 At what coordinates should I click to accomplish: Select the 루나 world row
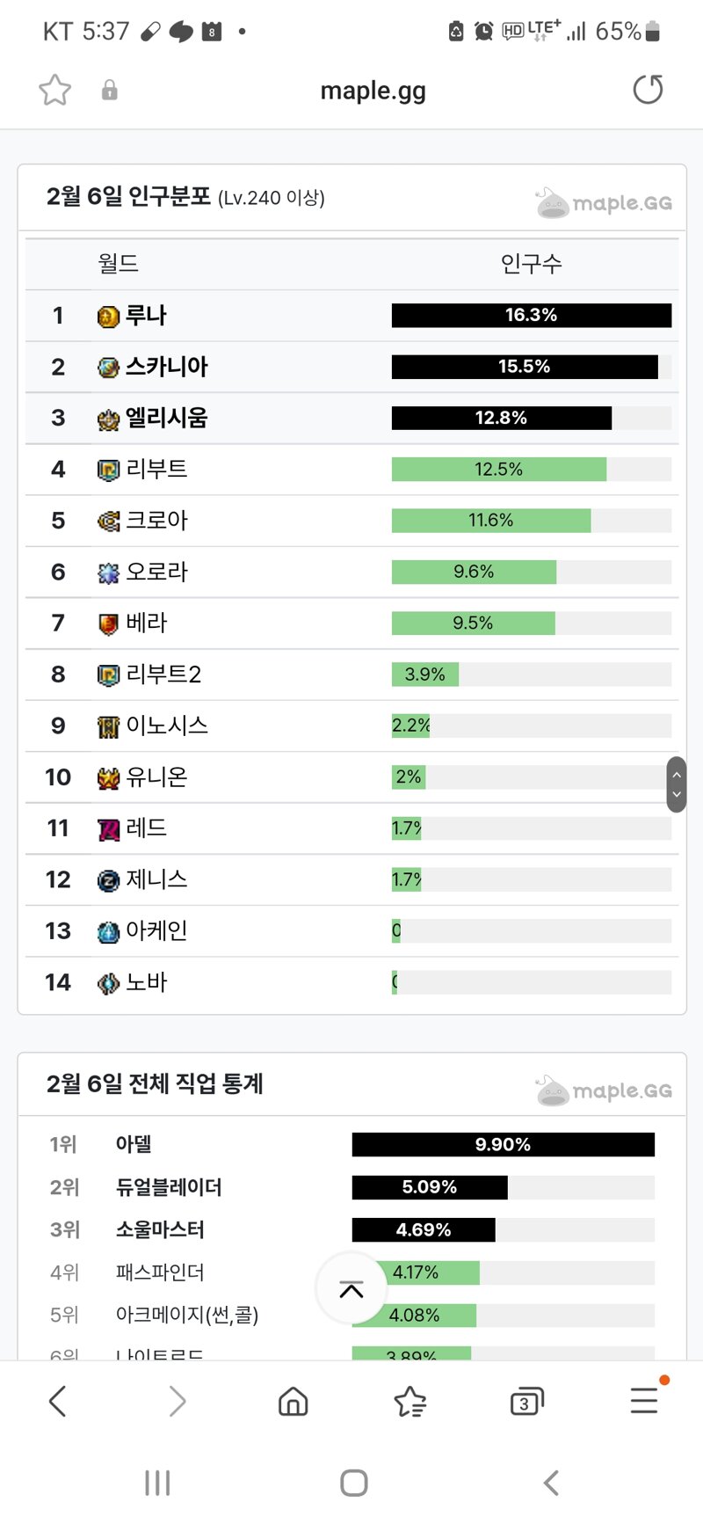point(351,316)
